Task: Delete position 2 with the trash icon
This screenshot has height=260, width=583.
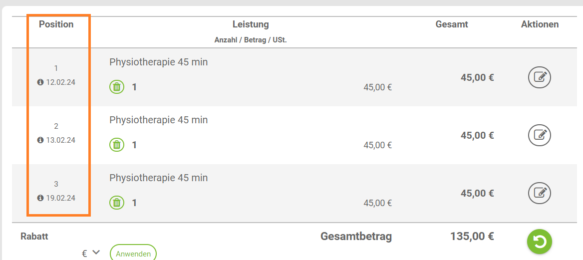Action: [117, 145]
